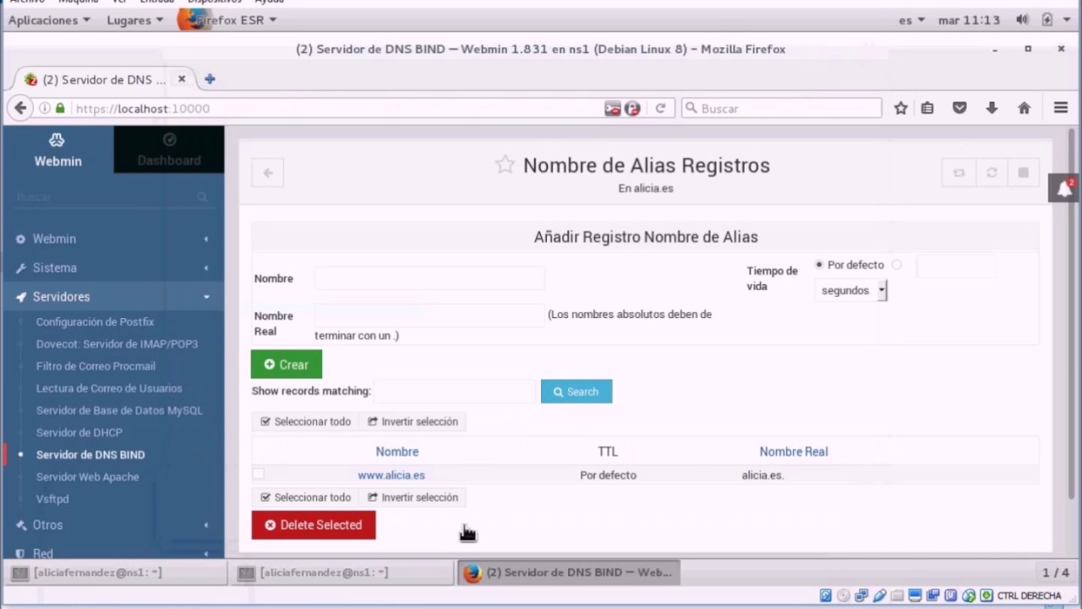Screen dimensions: 1082x609
Task: Open the Firefox hamburger menu
Action: click(x=1061, y=108)
